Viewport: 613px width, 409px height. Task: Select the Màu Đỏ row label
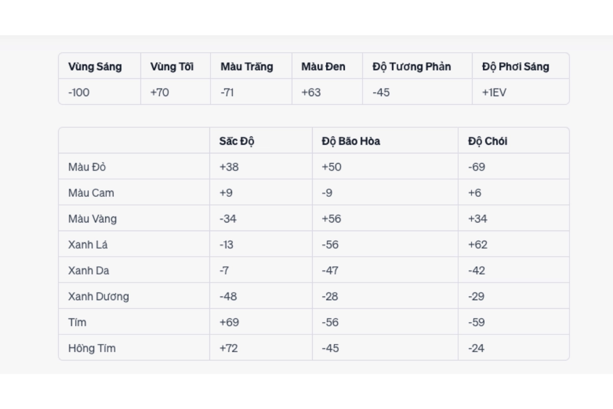tap(87, 167)
